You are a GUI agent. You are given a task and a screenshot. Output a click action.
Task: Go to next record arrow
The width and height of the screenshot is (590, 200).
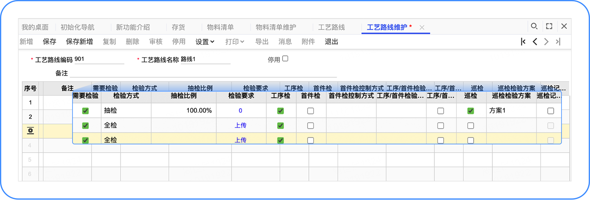[546, 42]
